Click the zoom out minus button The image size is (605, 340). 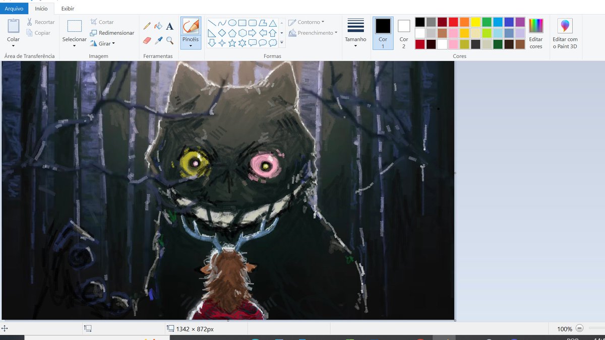click(x=579, y=328)
